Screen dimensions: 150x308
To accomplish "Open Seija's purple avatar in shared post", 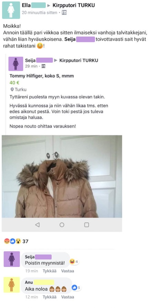I will click(16, 64).
